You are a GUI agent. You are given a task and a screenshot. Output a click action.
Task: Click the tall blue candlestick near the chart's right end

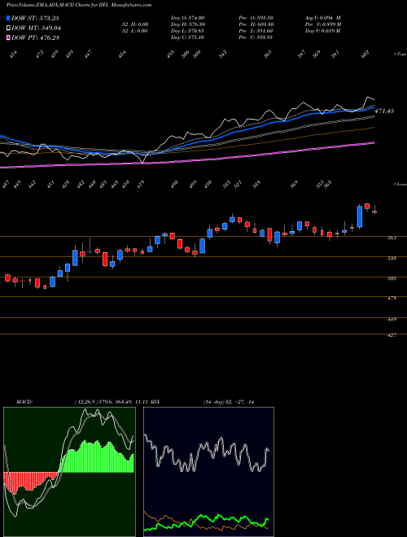coord(359,216)
